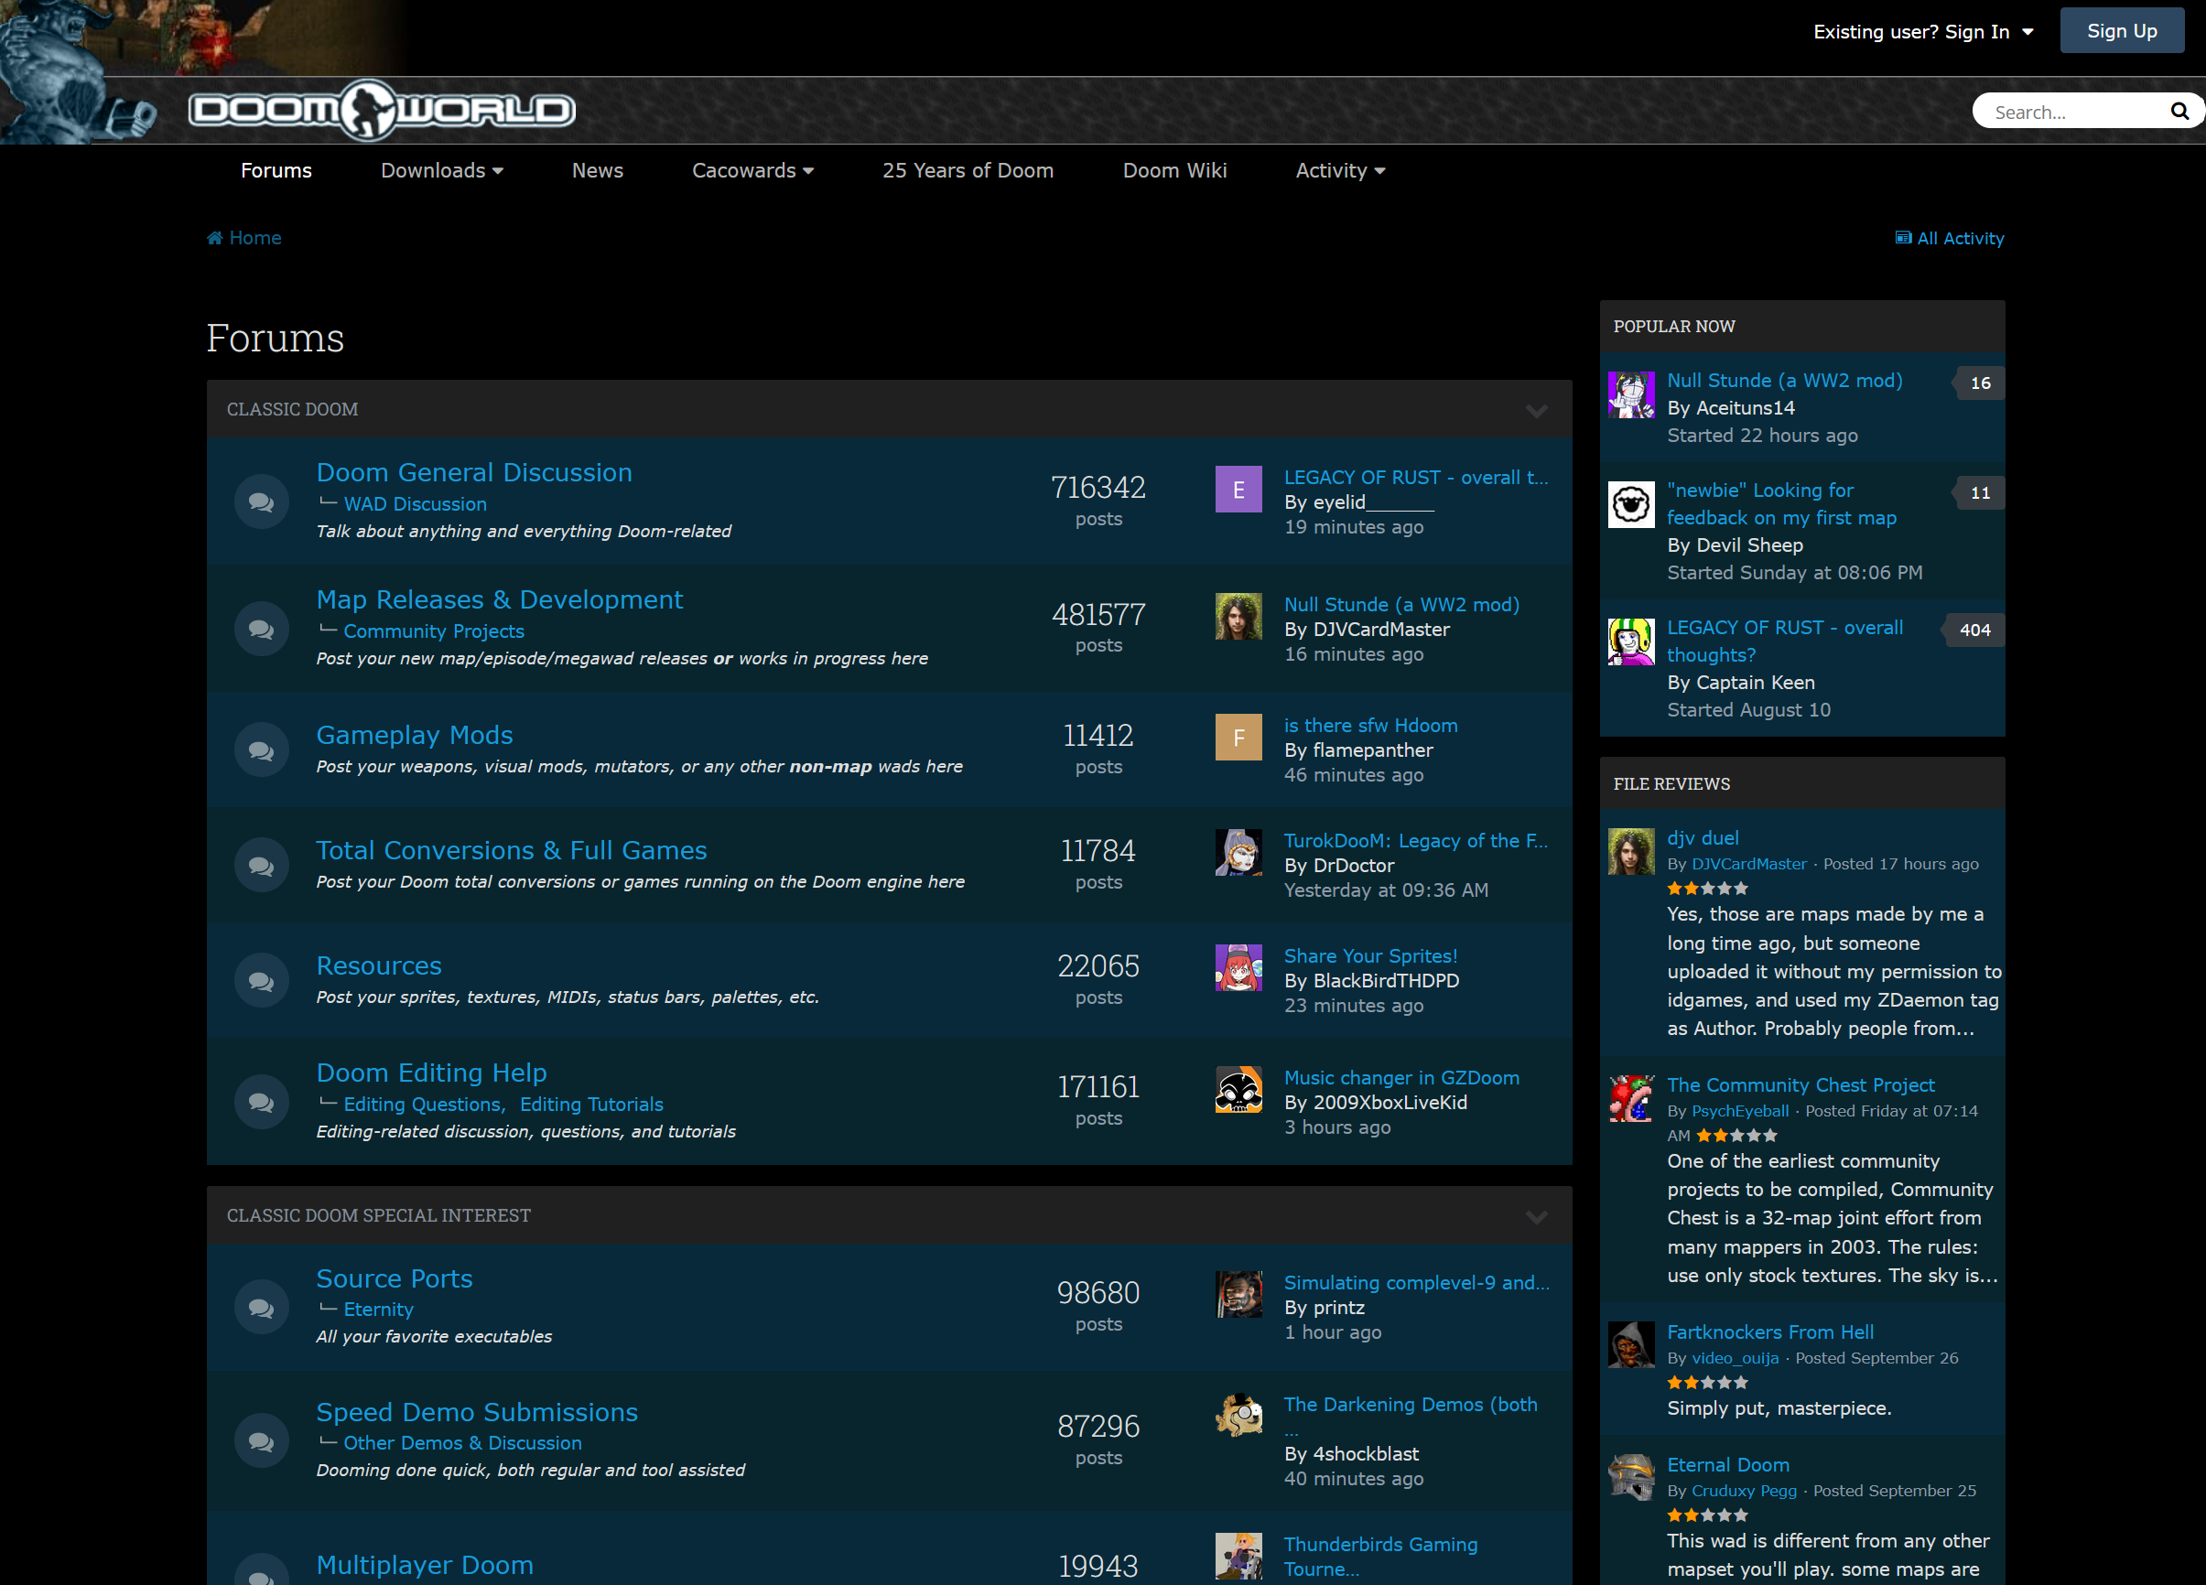Open the Activity dropdown menu
The width and height of the screenshot is (2206, 1585).
[x=1339, y=171]
